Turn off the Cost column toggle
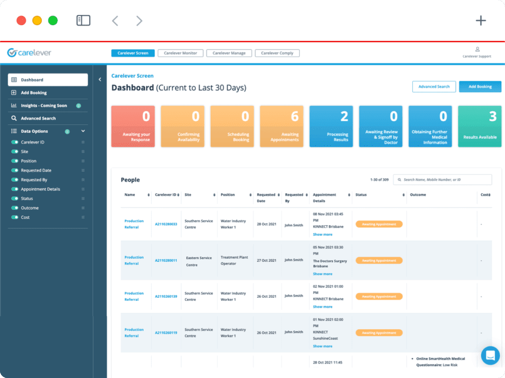Screen dimensions: 505x378 coord(14,218)
